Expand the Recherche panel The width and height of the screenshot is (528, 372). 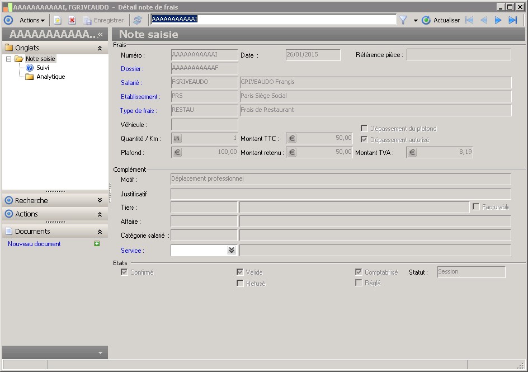[100, 200]
